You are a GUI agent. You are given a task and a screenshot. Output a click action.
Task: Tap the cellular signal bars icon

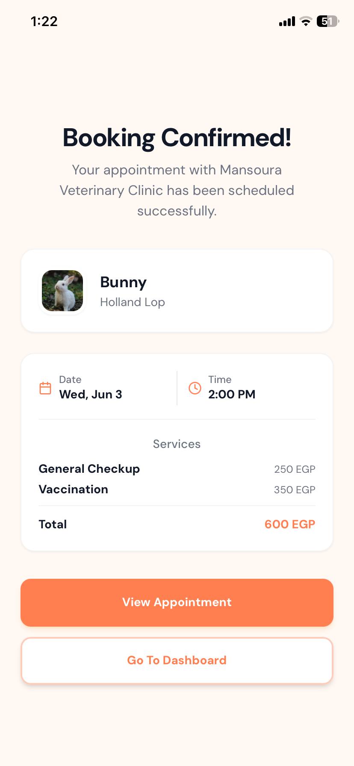coord(287,21)
